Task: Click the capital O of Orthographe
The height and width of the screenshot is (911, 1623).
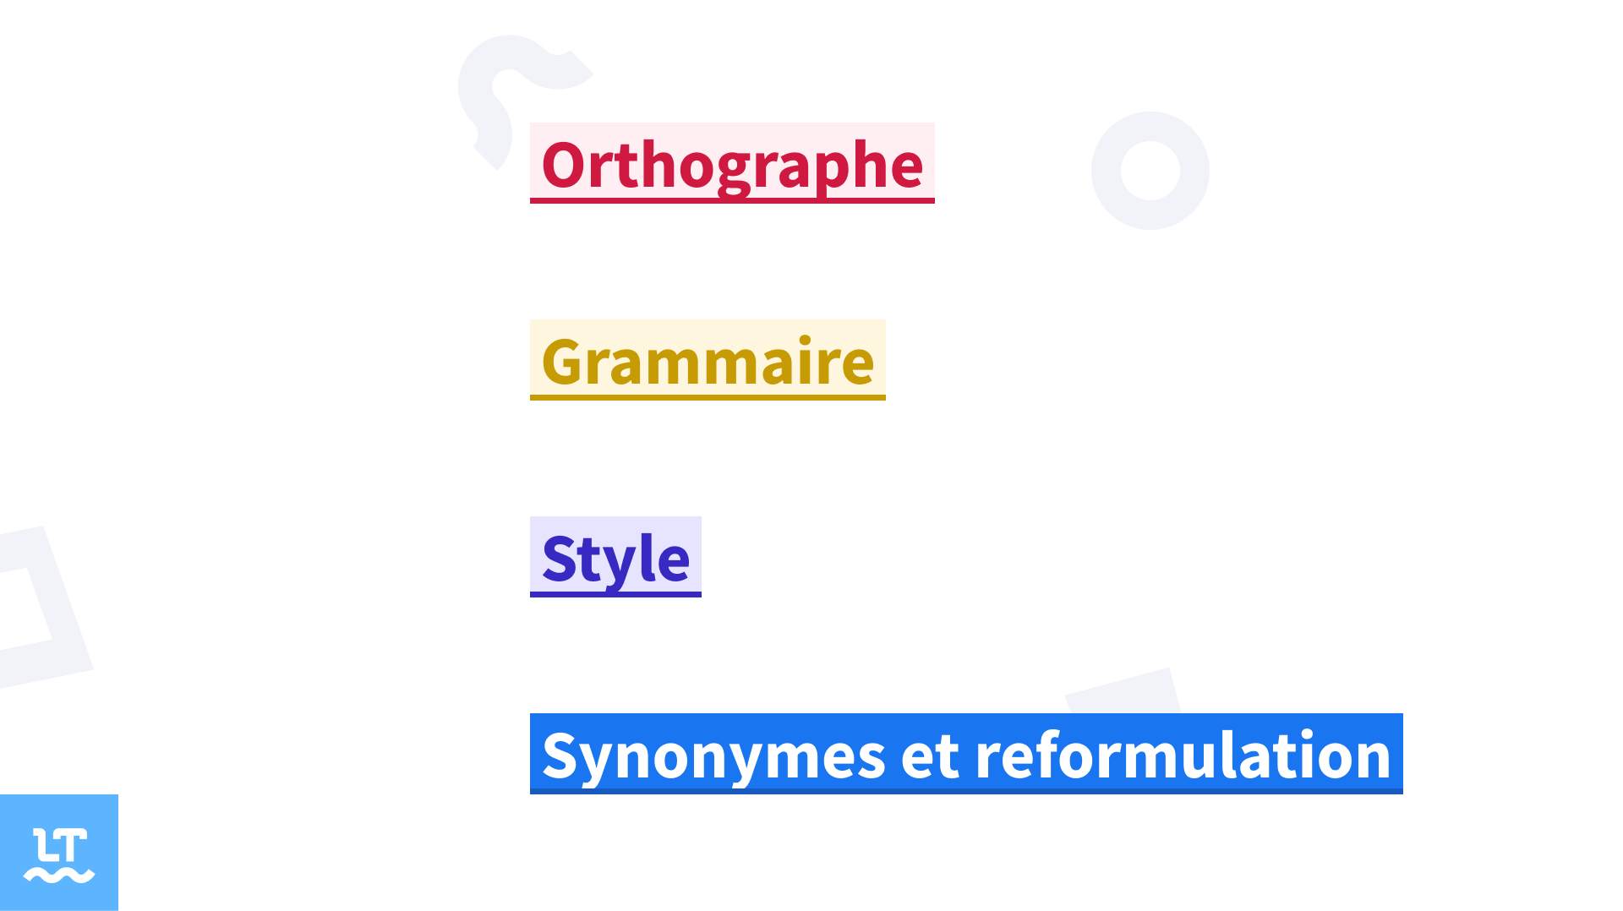Action: coord(565,165)
